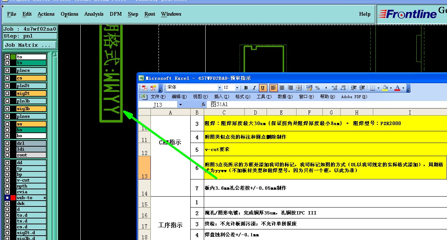Select the mpth layer button
The image size is (447, 240).
[31, 186]
